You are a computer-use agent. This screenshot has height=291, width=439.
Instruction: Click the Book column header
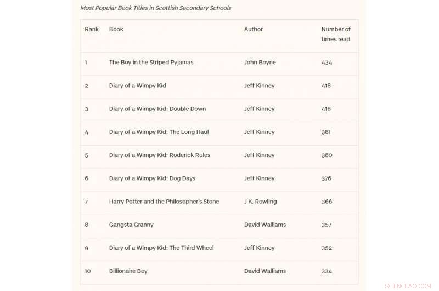(x=116, y=29)
